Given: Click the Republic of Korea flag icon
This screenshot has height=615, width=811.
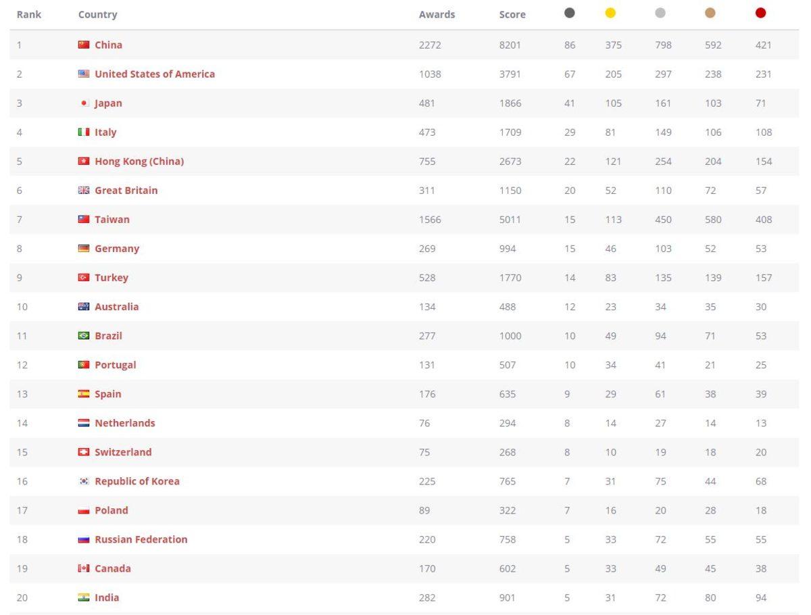Looking at the screenshot, I should 84,481.
